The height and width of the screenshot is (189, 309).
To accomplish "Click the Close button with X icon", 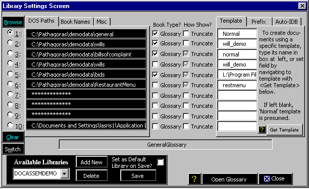I will click(x=275, y=178).
